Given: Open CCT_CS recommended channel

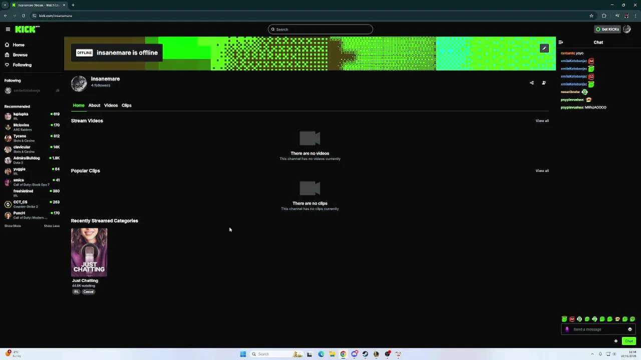Looking at the screenshot, I should (x=32, y=204).
